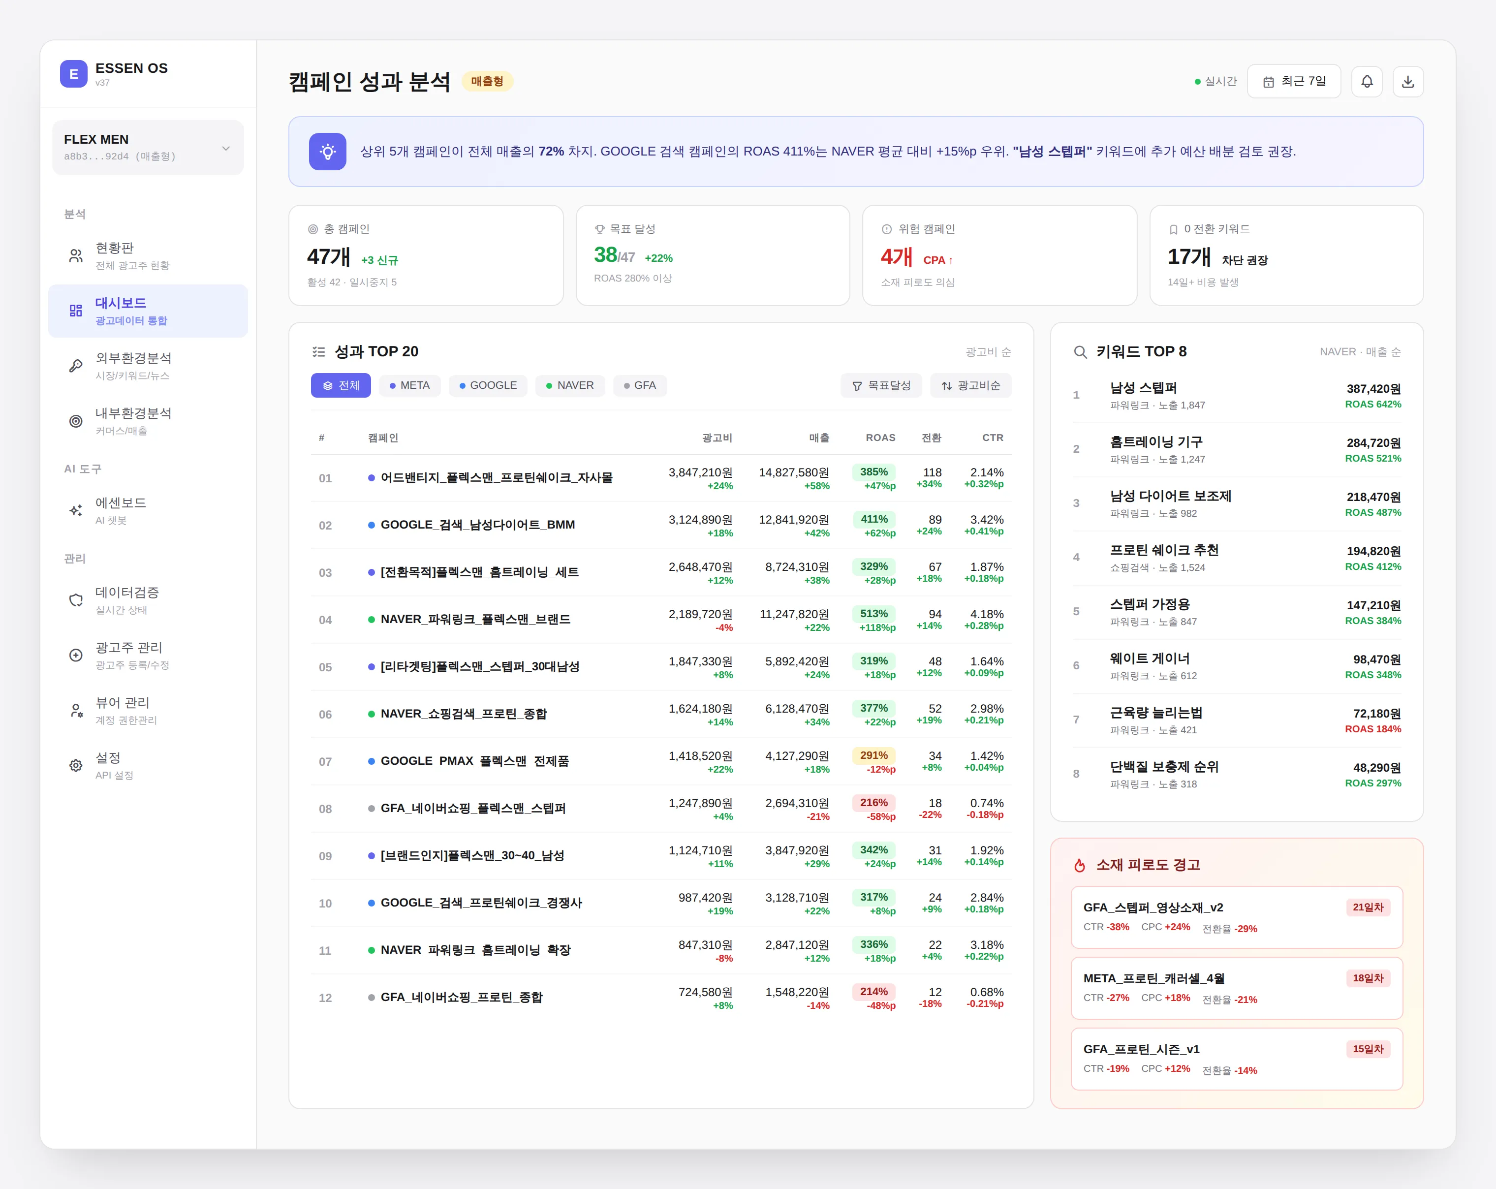Open the META_프로틴_캐러셀_4월 warning card
1496x1189 pixels.
coord(1237,988)
